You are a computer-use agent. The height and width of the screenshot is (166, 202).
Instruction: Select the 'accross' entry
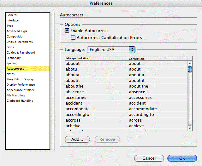point(126,120)
